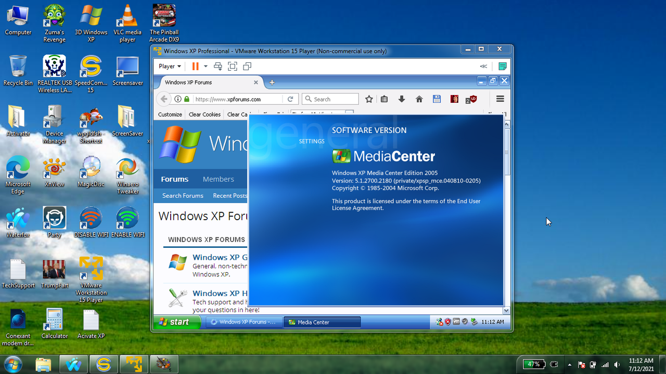Open a new browser tab
The image size is (666, 374).
(x=272, y=82)
